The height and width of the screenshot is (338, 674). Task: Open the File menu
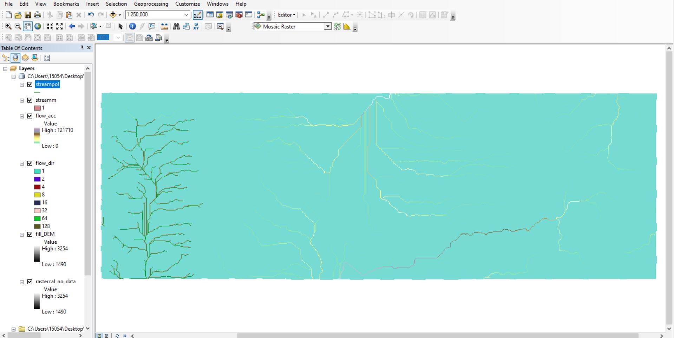(x=8, y=4)
